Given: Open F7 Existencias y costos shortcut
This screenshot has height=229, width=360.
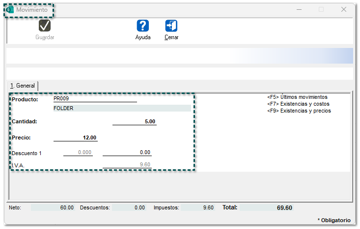Looking at the screenshot, I should tap(298, 104).
